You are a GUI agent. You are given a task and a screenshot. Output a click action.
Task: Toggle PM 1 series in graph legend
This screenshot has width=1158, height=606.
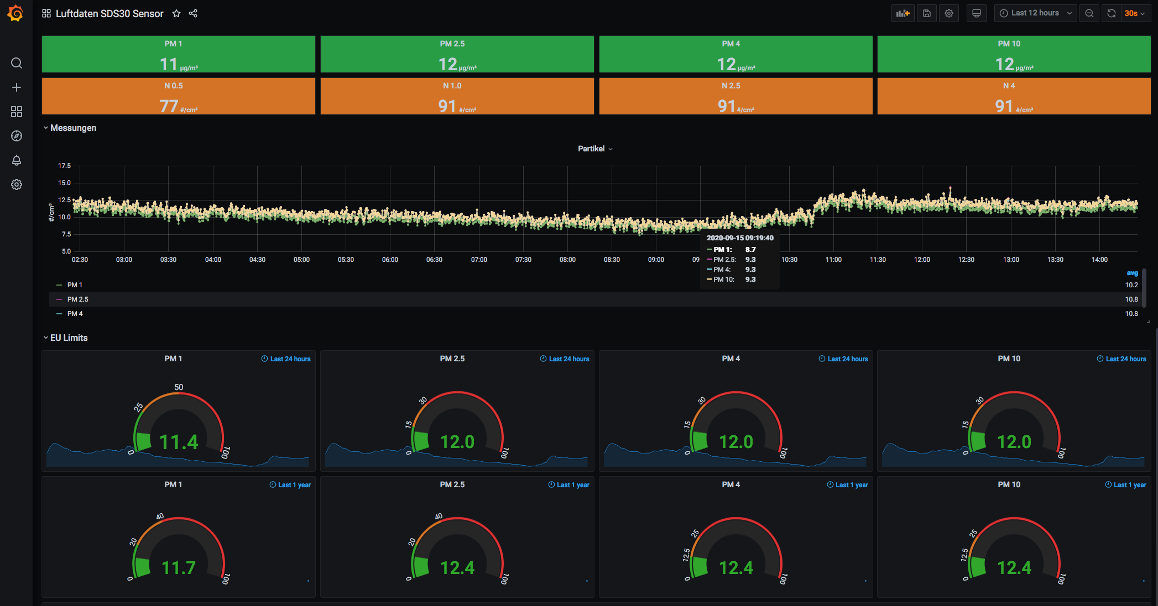tap(75, 285)
